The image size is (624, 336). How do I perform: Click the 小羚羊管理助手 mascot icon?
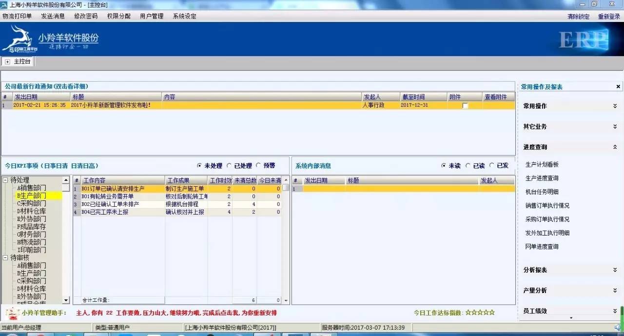10,313
